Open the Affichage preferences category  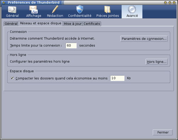tap(34, 12)
